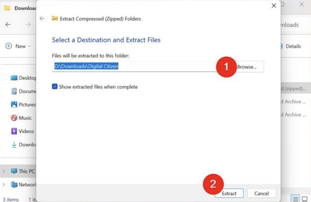The width and height of the screenshot is (311, 202).
Task: Close the File Explorer window
Action: click(x=302, y=4)
